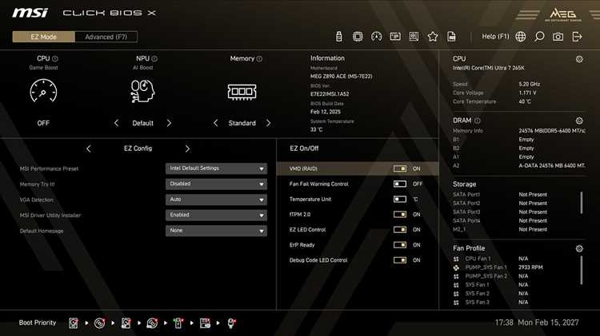Click the Storage panel scrollbar
Image resolution: width=600 pixels, height=336 pixels.
click(582, 203)
